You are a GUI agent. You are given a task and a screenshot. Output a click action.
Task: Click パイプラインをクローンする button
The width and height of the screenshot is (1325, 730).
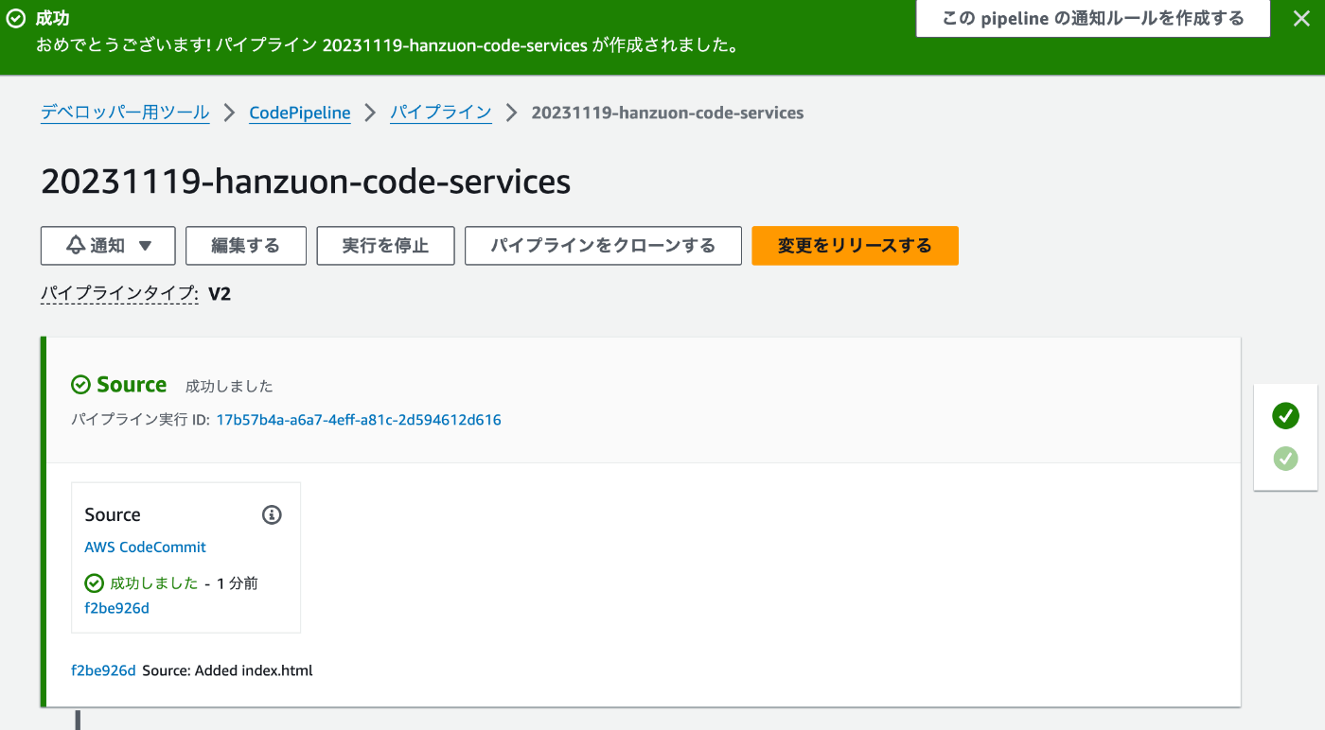point(603,246)
